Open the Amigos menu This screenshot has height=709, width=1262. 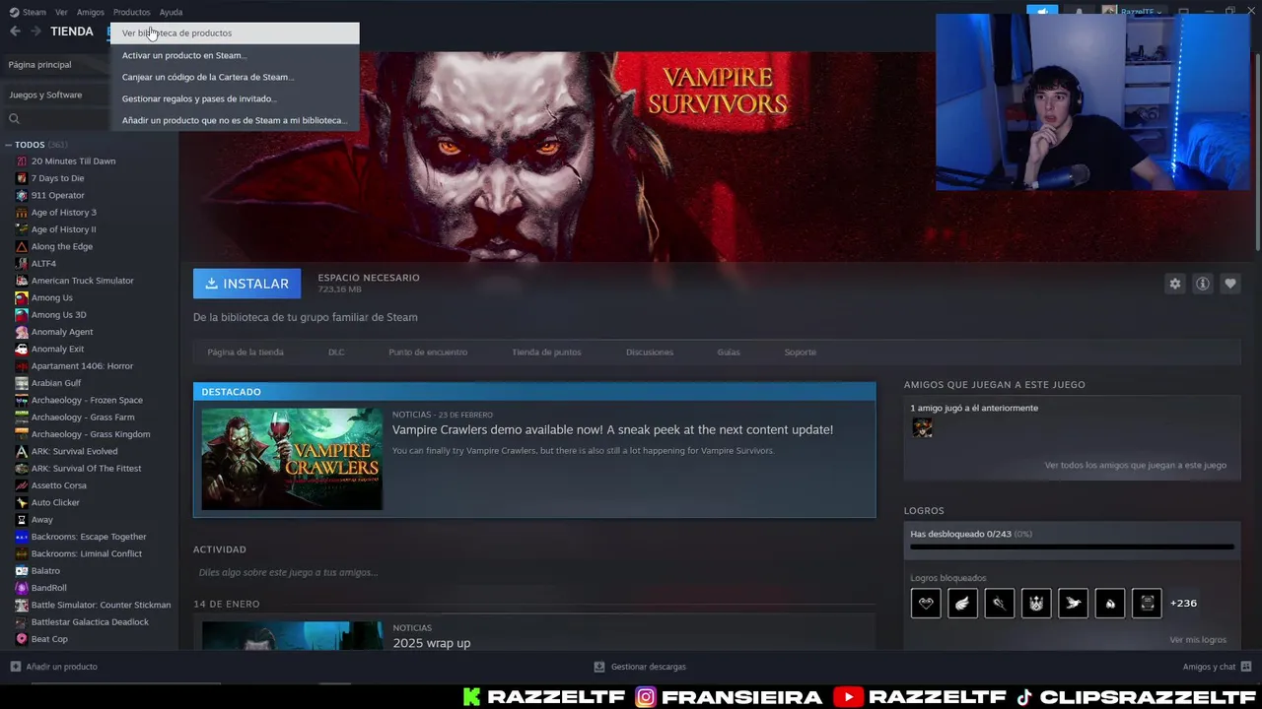91,12
